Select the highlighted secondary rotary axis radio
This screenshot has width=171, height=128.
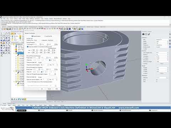[42, 72]
